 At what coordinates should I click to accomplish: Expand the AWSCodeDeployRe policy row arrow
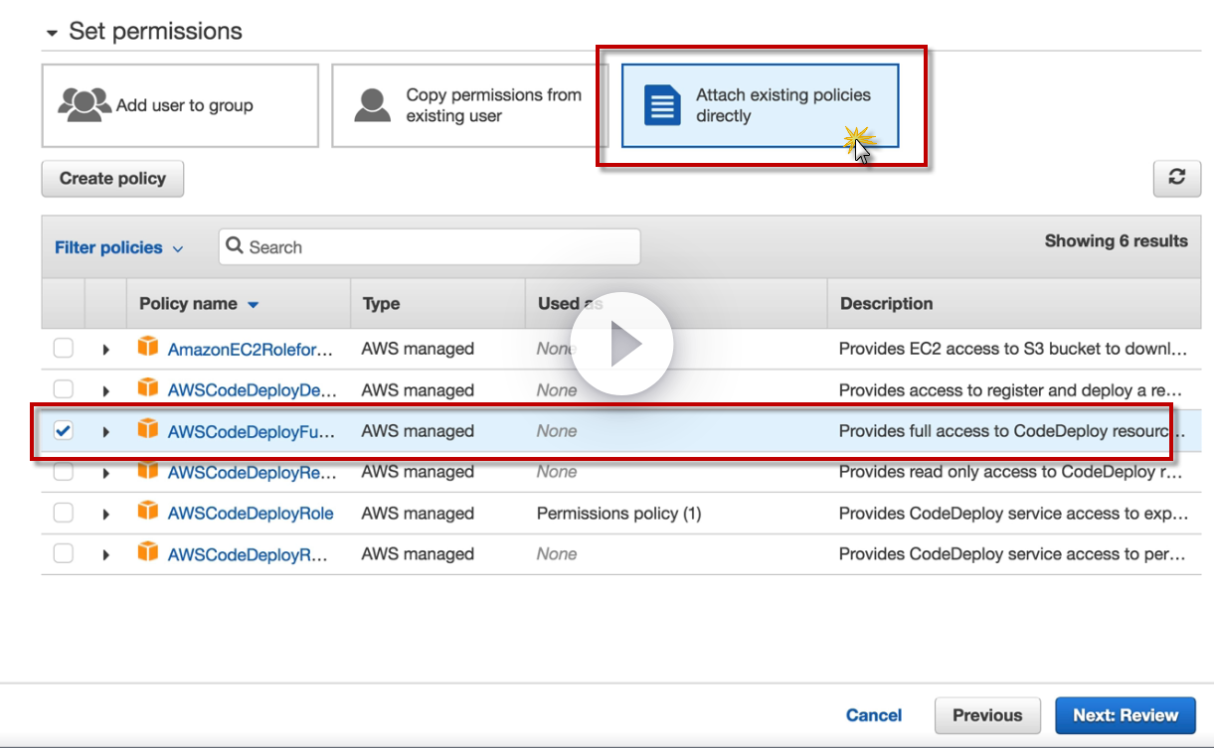point(106,473)
